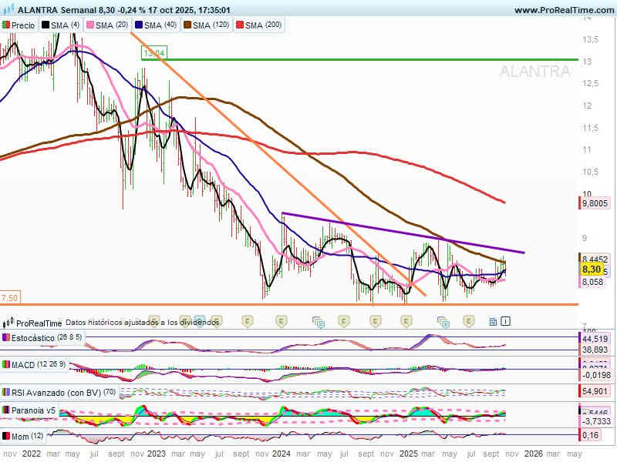Open the www.ProRealTime.com link
Screen dimensions: 617x462
point(563,10)
